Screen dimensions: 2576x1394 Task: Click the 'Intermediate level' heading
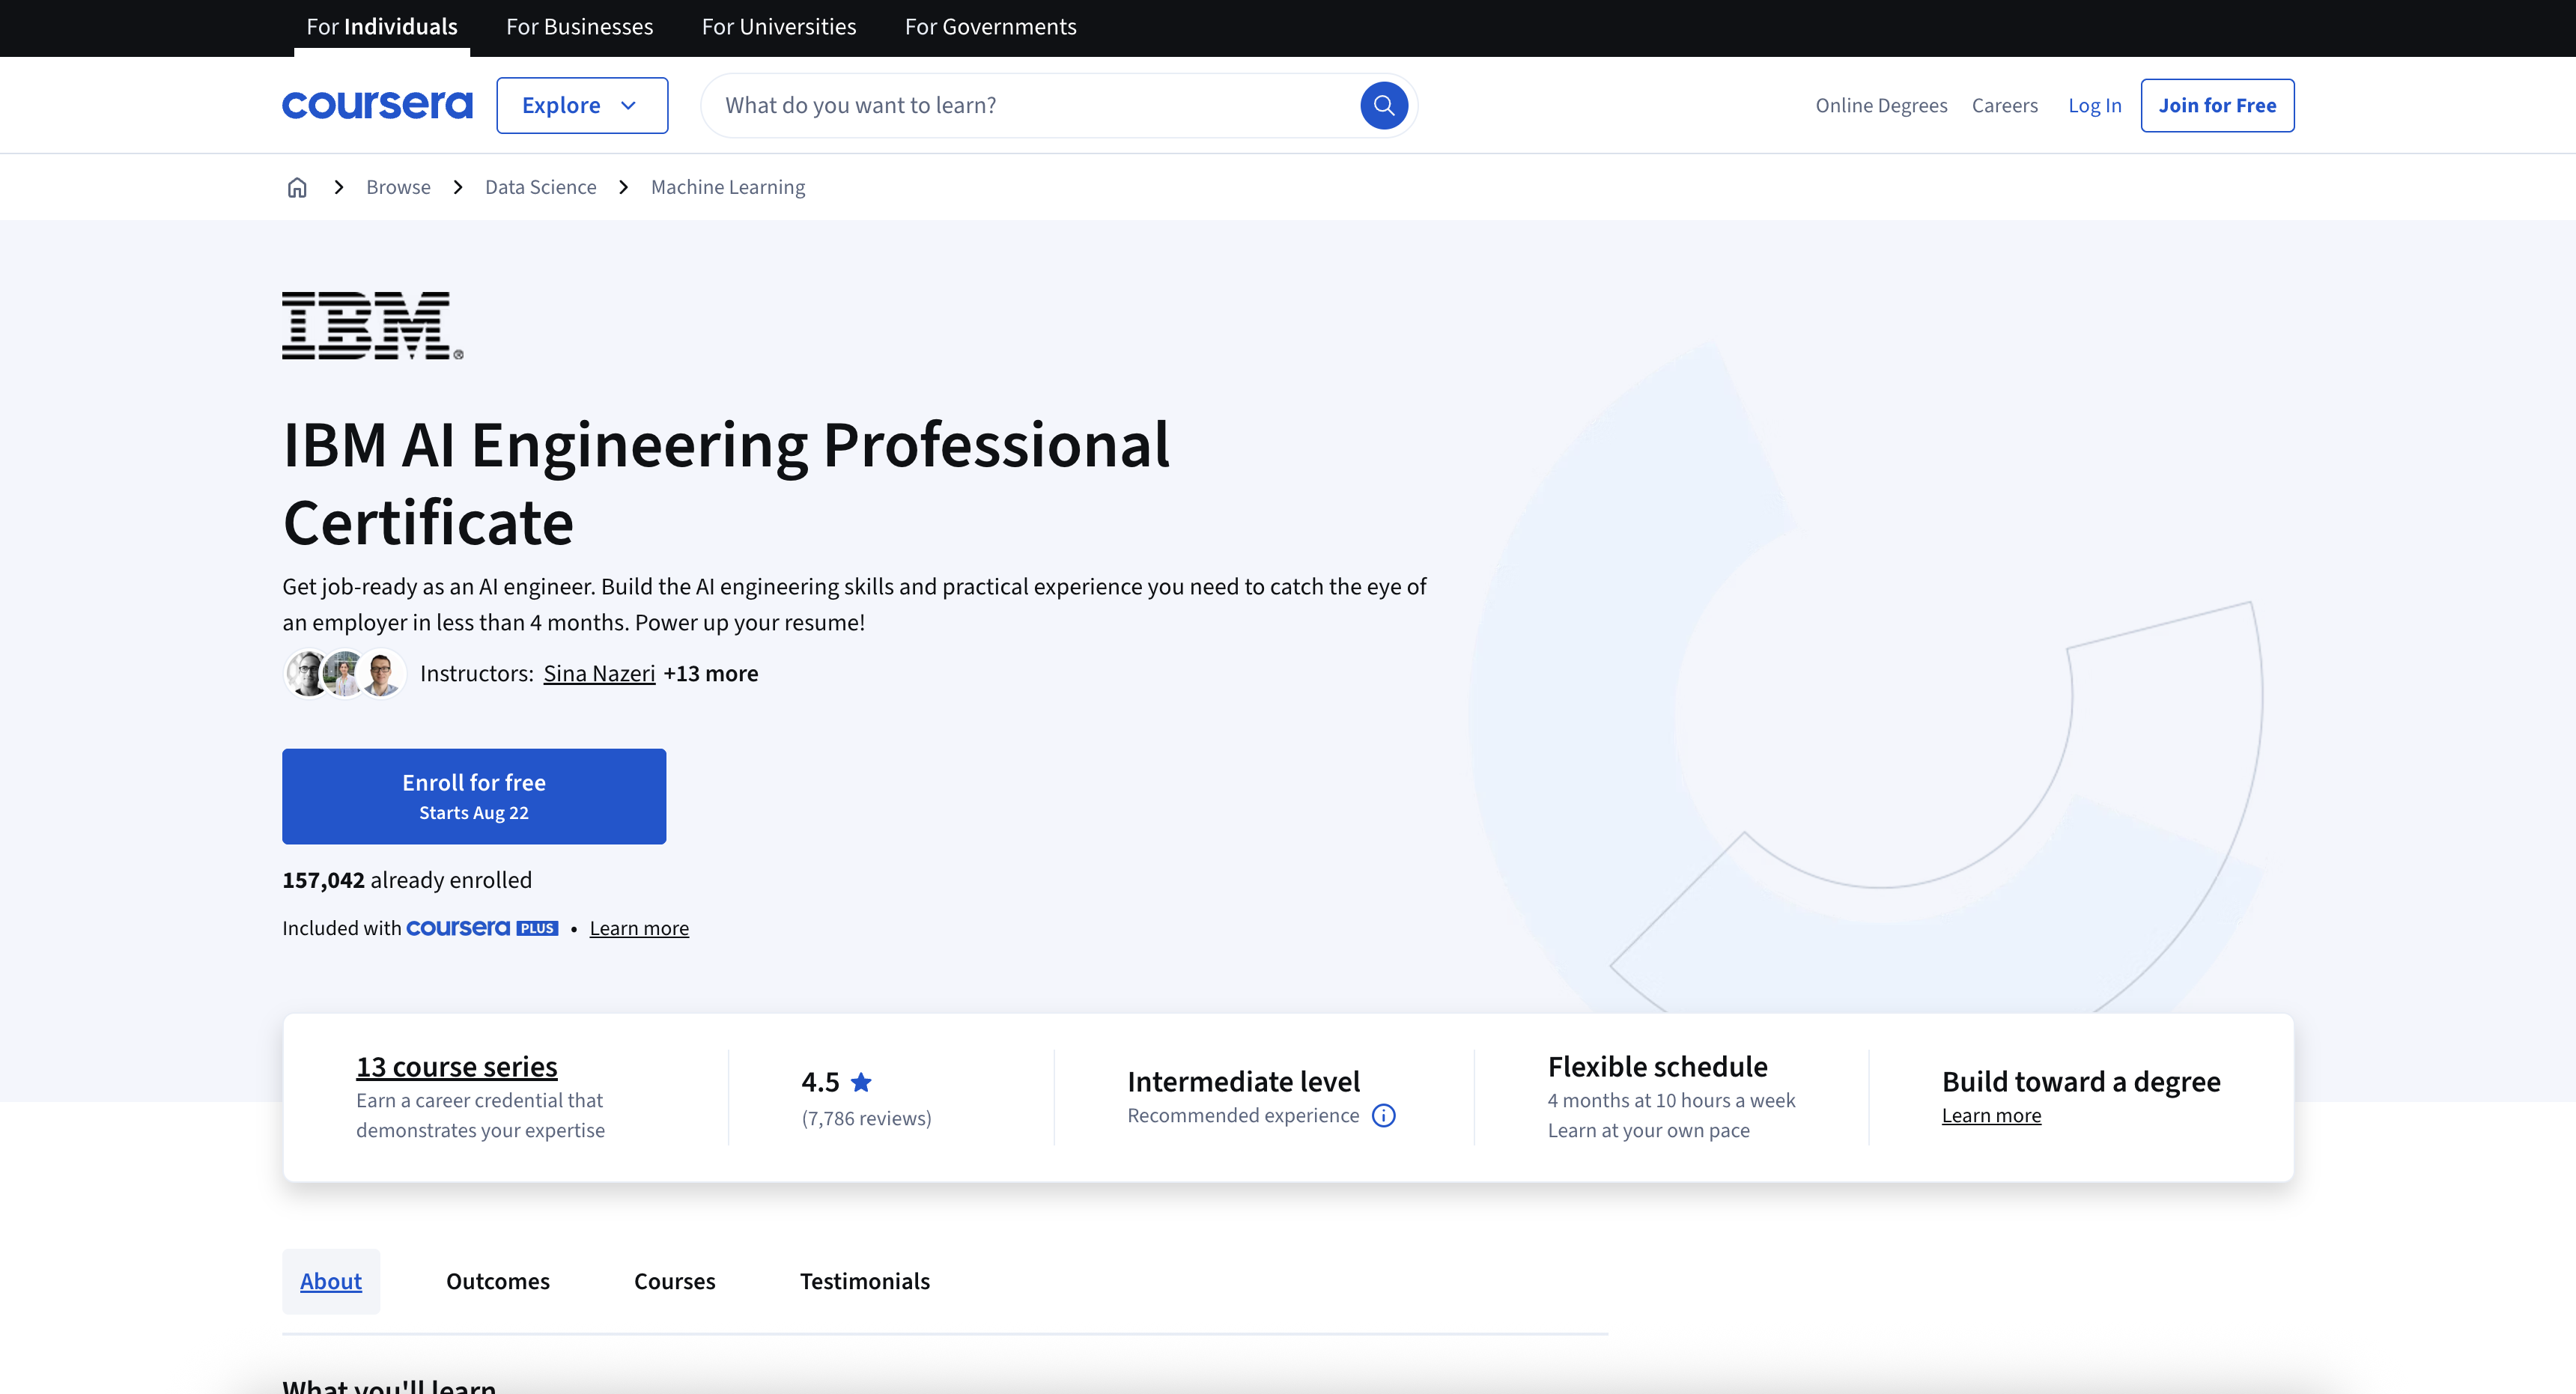[1243, 1081]
